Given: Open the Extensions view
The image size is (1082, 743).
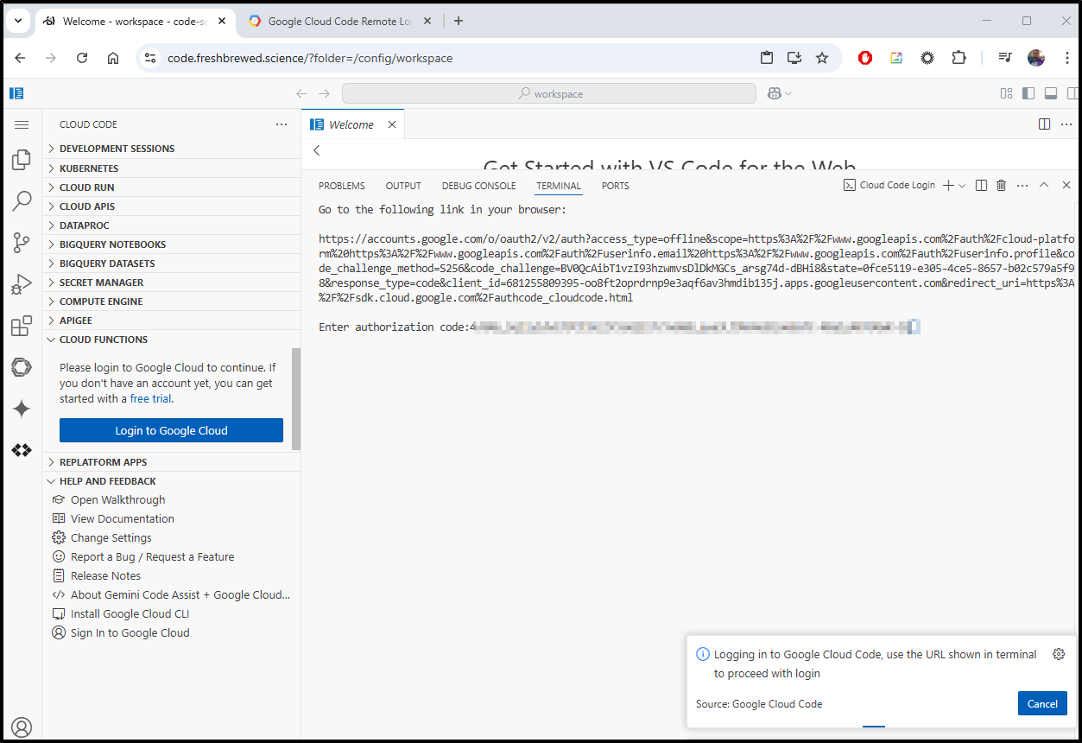Looking at the screenshot, I should 22,326.
